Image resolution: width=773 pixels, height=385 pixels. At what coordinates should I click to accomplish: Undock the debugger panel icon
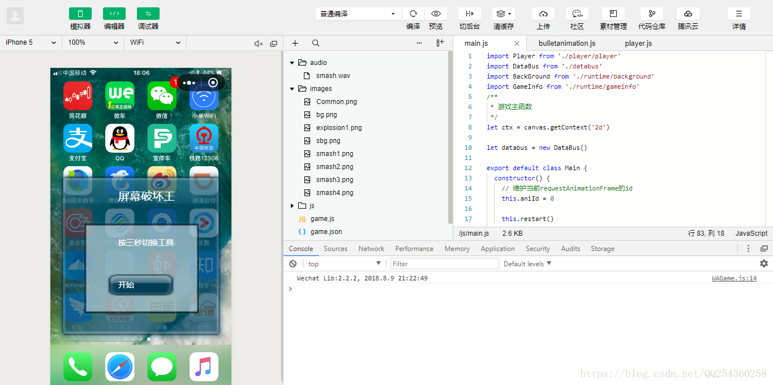click(764, 249)
